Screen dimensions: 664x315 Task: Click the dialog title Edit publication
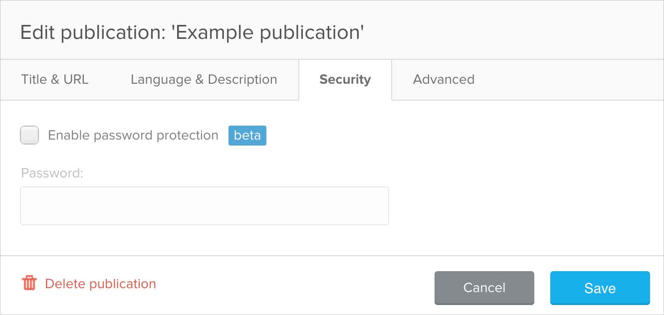pos(191,31)
